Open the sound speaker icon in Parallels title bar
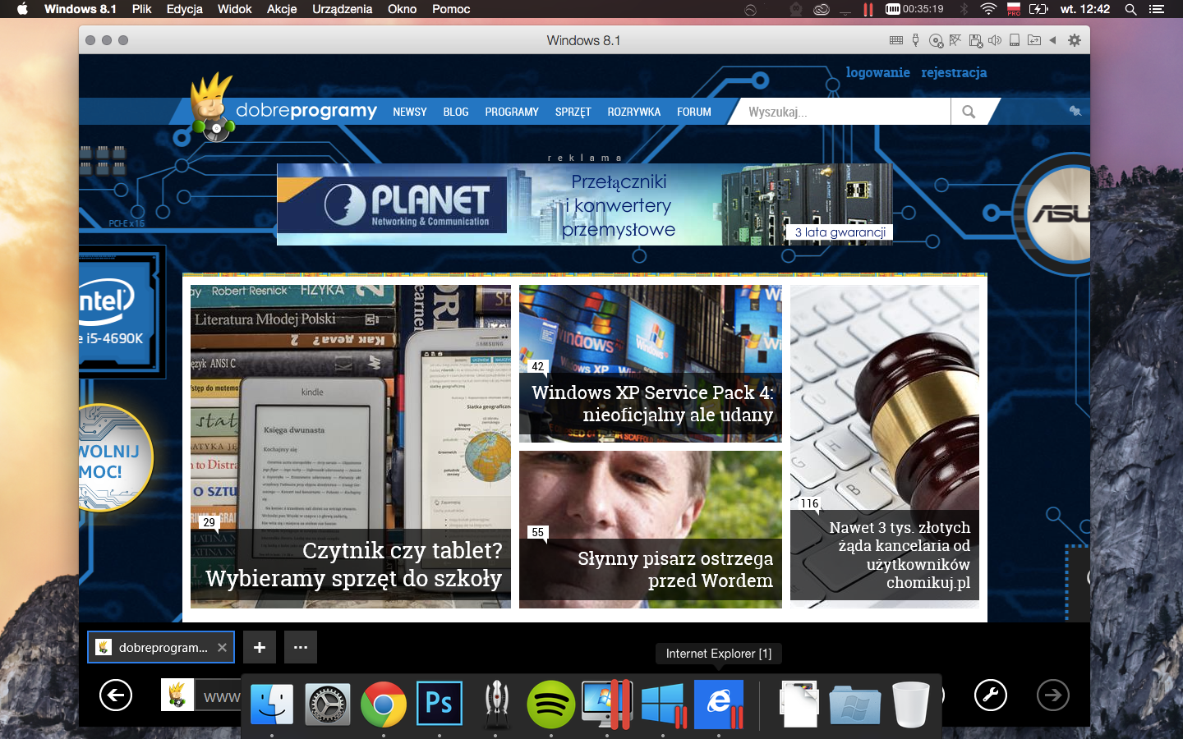 coord(995,40)
